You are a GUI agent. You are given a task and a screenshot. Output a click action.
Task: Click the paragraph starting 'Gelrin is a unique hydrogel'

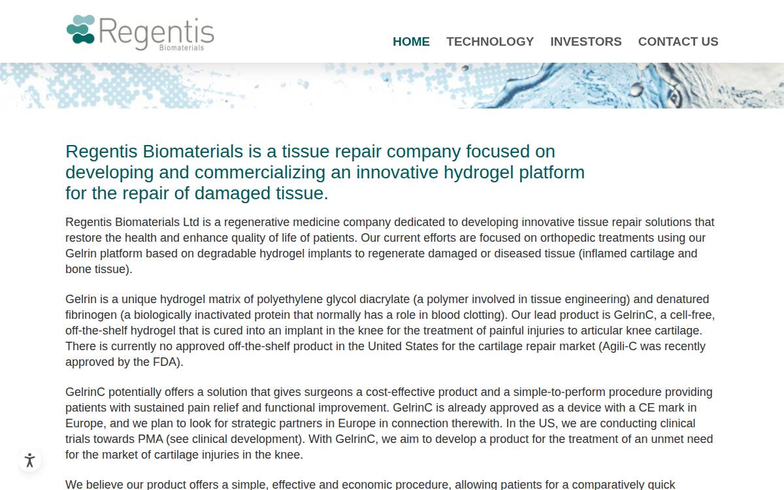point(390,331)
